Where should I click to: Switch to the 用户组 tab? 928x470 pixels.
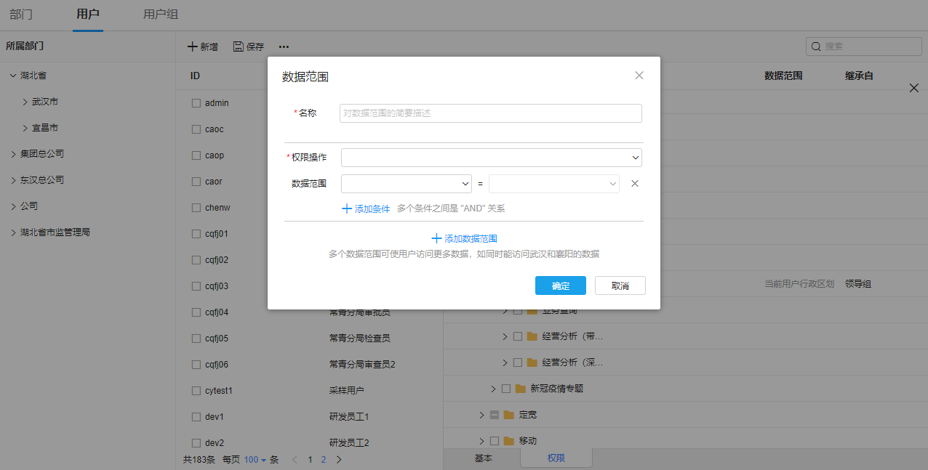coord(161,15)
